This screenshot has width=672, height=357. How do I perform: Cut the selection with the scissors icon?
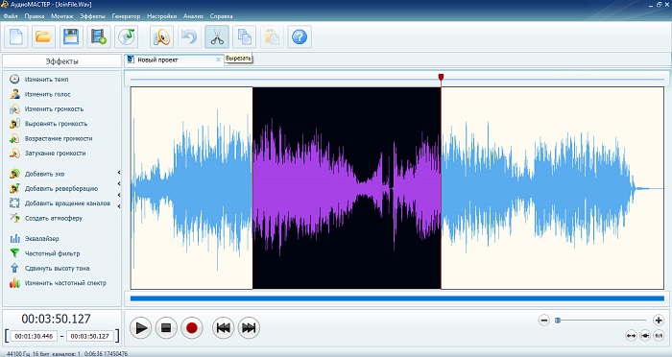click(x=217, y=36)
